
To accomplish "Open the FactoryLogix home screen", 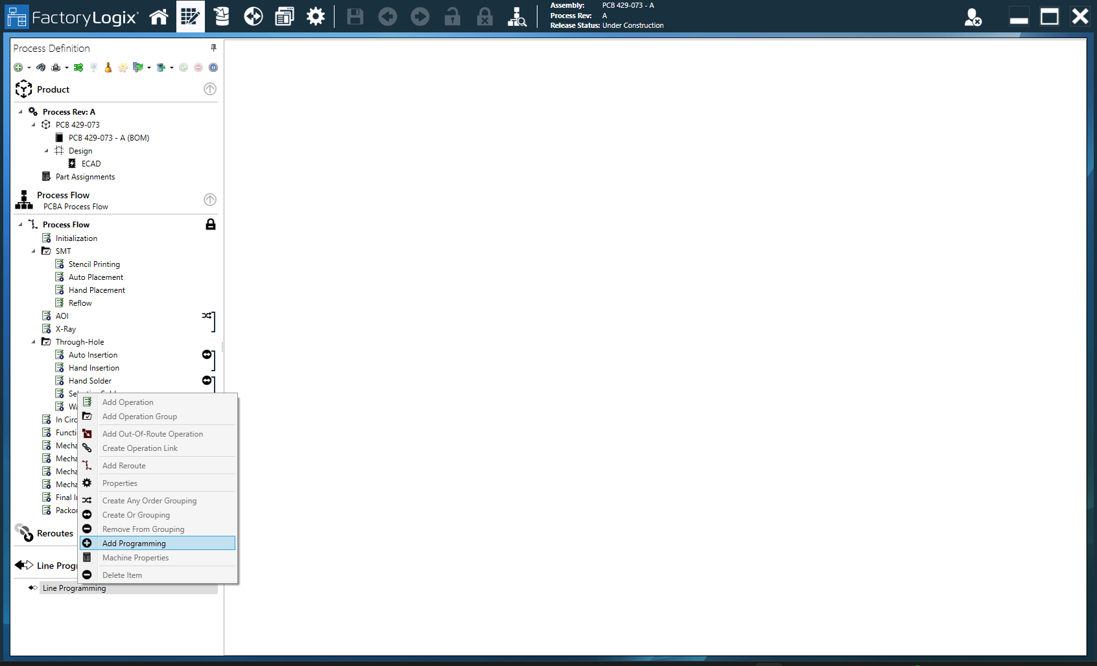I will tap(159, 16).
